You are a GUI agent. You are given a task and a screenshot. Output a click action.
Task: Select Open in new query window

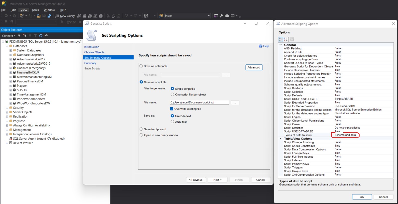click(141, 135)
